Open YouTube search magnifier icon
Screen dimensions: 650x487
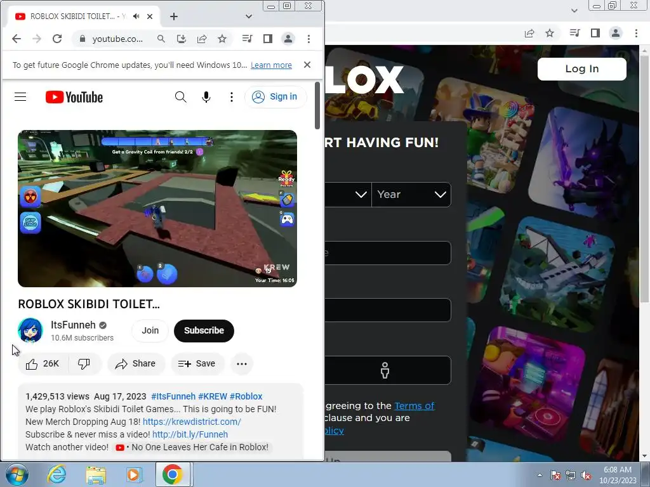180,97
